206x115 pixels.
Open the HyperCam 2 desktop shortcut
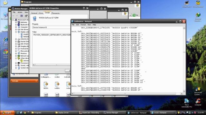tap(187, 3)
